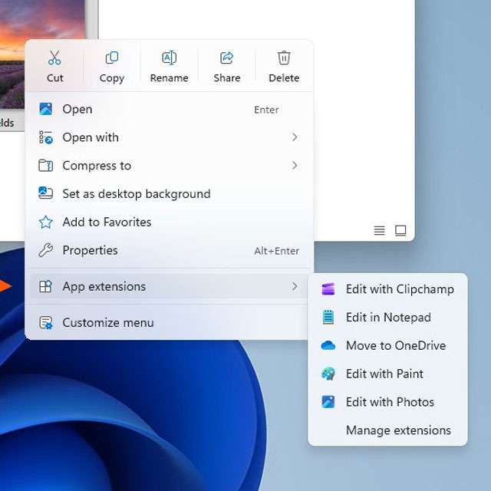Open Manage extensions
Screen dimensions: 491x491
pos(387,430)
